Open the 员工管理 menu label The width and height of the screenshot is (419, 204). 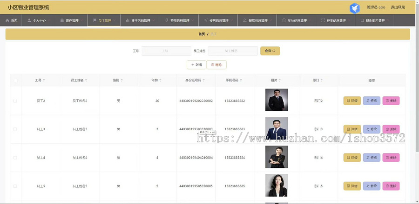pos(105,20)
